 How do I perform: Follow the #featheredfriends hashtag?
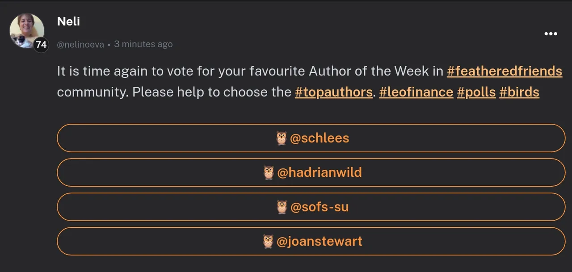[504, 71]
